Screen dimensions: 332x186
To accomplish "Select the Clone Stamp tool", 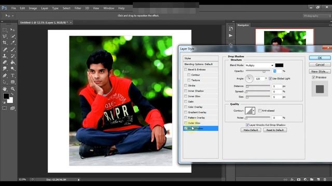I will [x=5, y=56].
